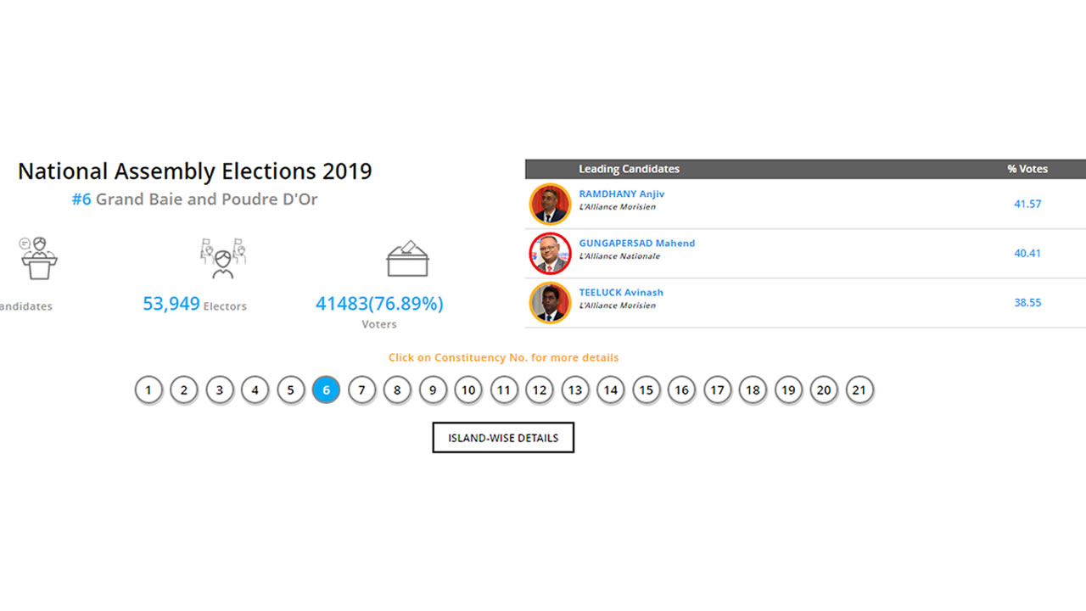
Task: Open GUNGAPERSAD Mahend candidate link
Action: (x=636, y=244)
